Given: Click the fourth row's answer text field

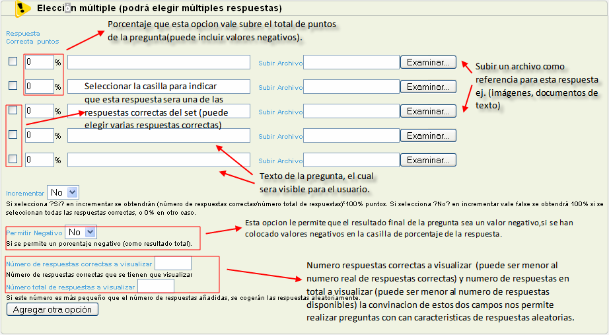Looking at the screenshot, I should (x=159, y=135).
